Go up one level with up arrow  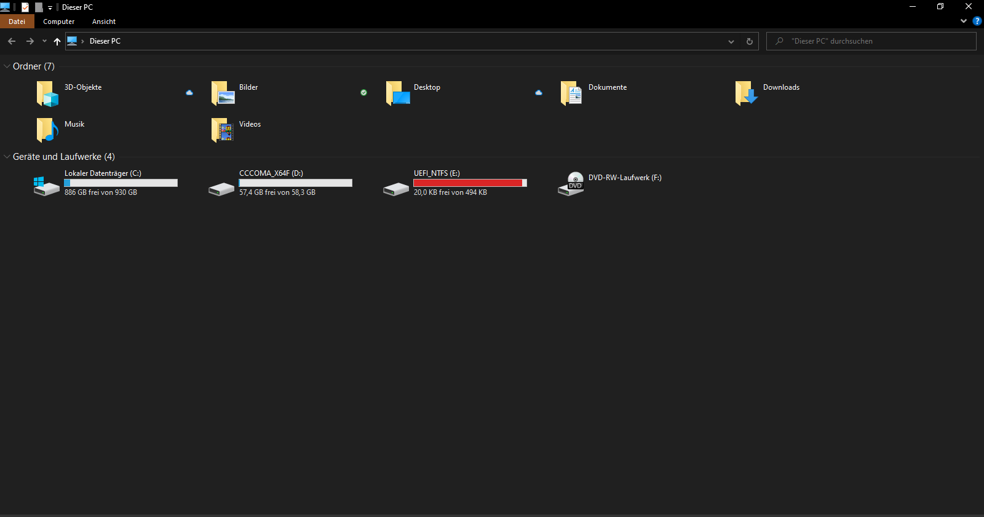click(57, 41)
